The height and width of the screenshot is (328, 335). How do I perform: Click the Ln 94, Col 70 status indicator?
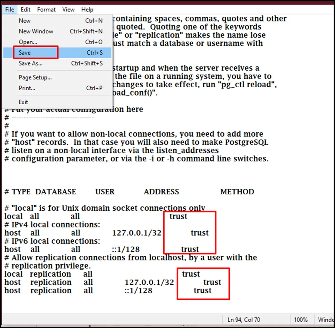tap(244, 319)
